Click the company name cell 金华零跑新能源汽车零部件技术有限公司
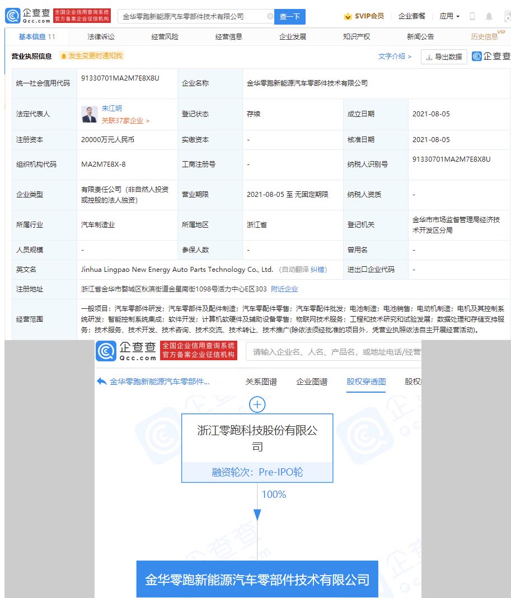The image size is (511, 598). click(307, 83)
